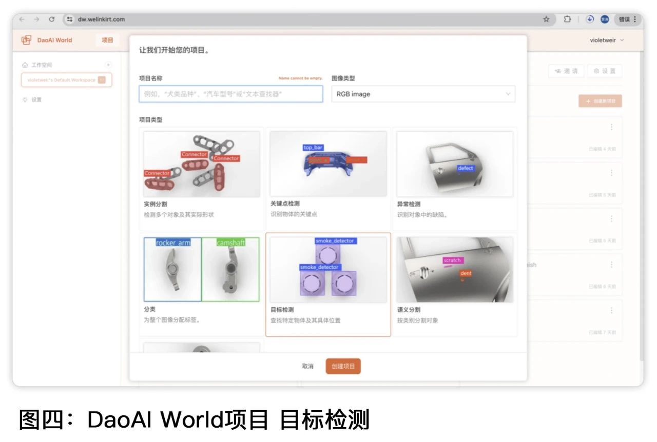Click the 邀请 button behind the dialog
657x442 pixels.
(x=566, y=71)
